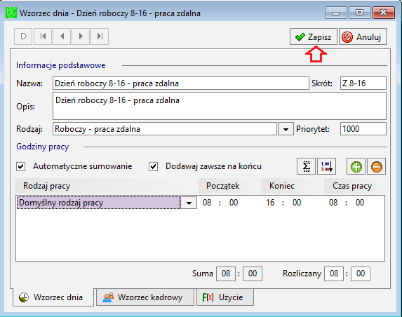The height and width of the screenshot is (317, 402).
Task: Open the Rodzaj dropdown arrow
Action: pyautogui.click(x=286, y=129)
